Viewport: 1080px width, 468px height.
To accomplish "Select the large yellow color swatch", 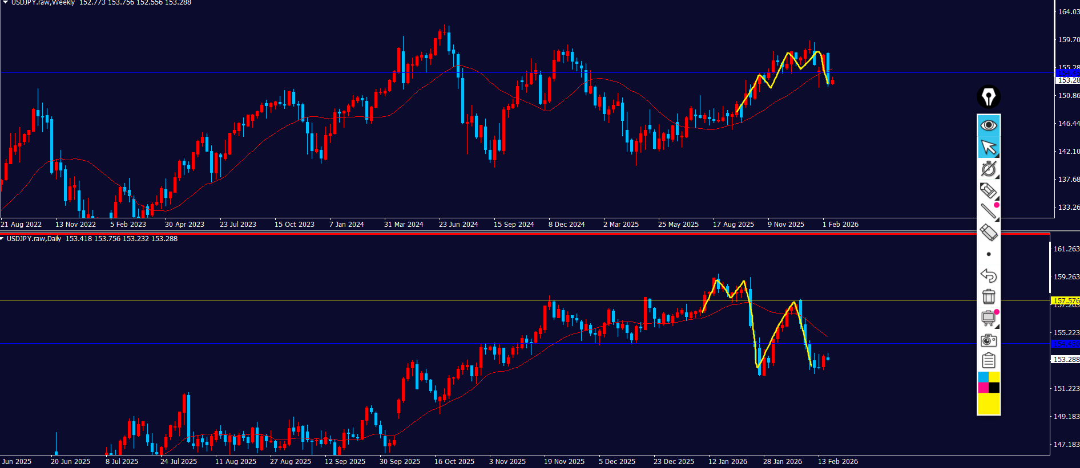I will point(989,404).
